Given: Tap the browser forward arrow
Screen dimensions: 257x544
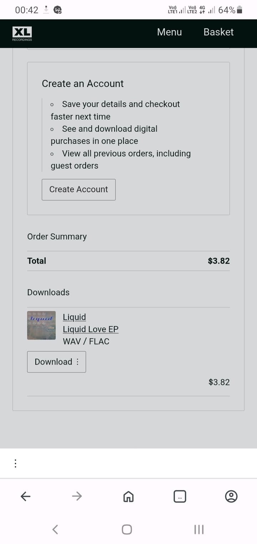Looking at the screenshot, I should 77,496.
